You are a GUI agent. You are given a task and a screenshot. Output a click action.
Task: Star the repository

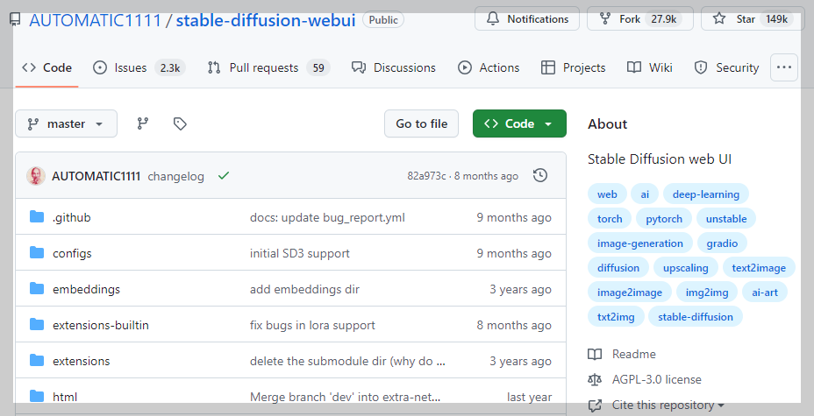tap(753, 19)
